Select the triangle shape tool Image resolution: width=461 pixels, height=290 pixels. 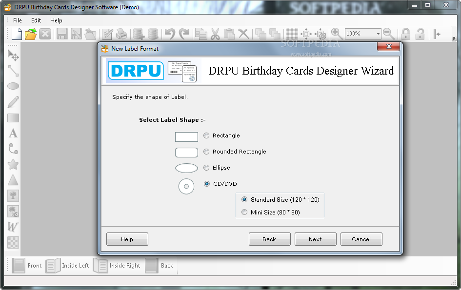pos(13,180)
